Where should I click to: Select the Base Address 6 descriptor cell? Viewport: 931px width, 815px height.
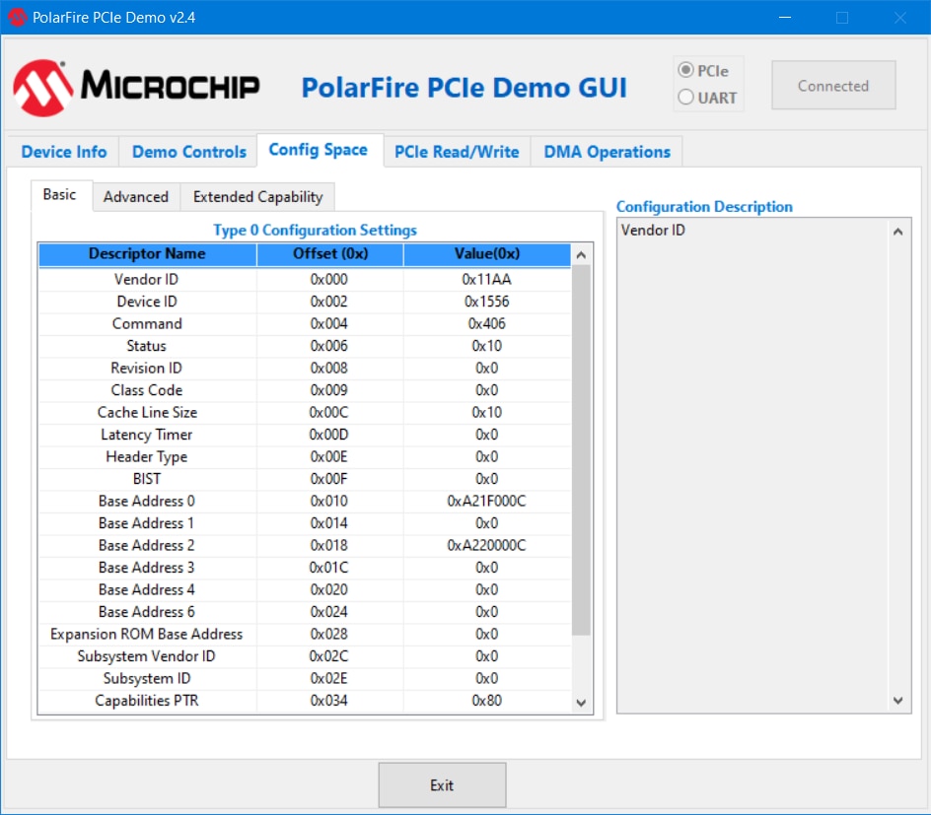pos(147,612)
